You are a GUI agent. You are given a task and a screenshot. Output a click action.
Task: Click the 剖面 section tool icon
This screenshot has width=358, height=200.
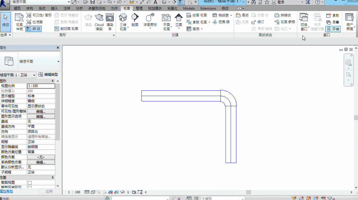tap(135, 20)
